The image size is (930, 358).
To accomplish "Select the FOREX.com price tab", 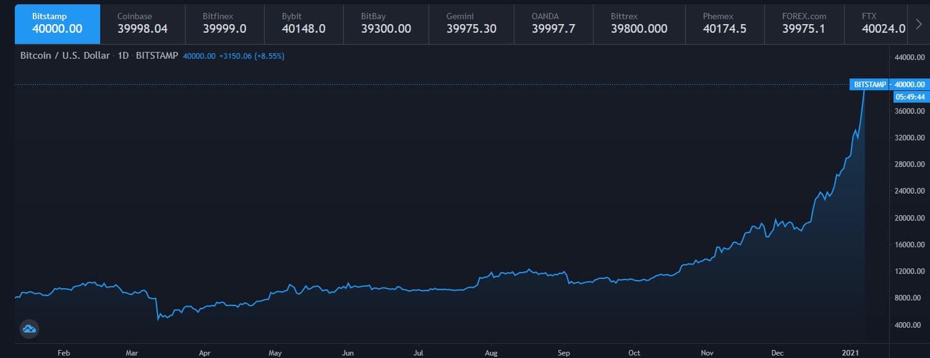I will tap(805, 23).
